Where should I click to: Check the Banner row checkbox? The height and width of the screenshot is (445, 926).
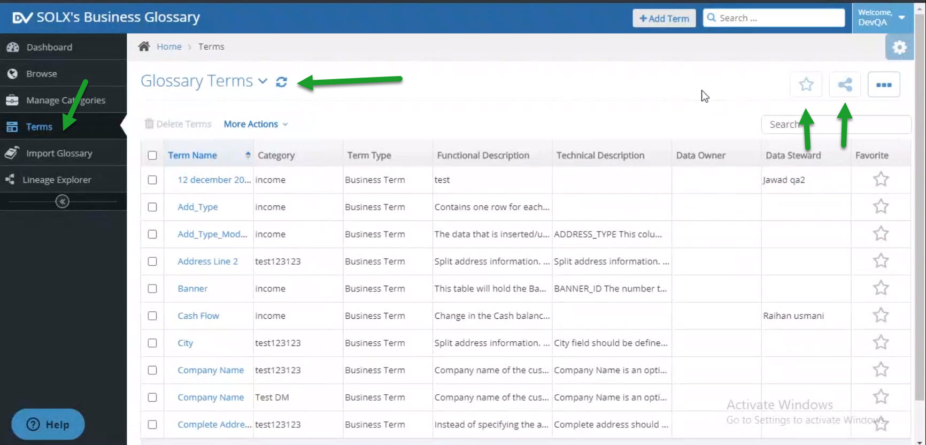[152, 289]
